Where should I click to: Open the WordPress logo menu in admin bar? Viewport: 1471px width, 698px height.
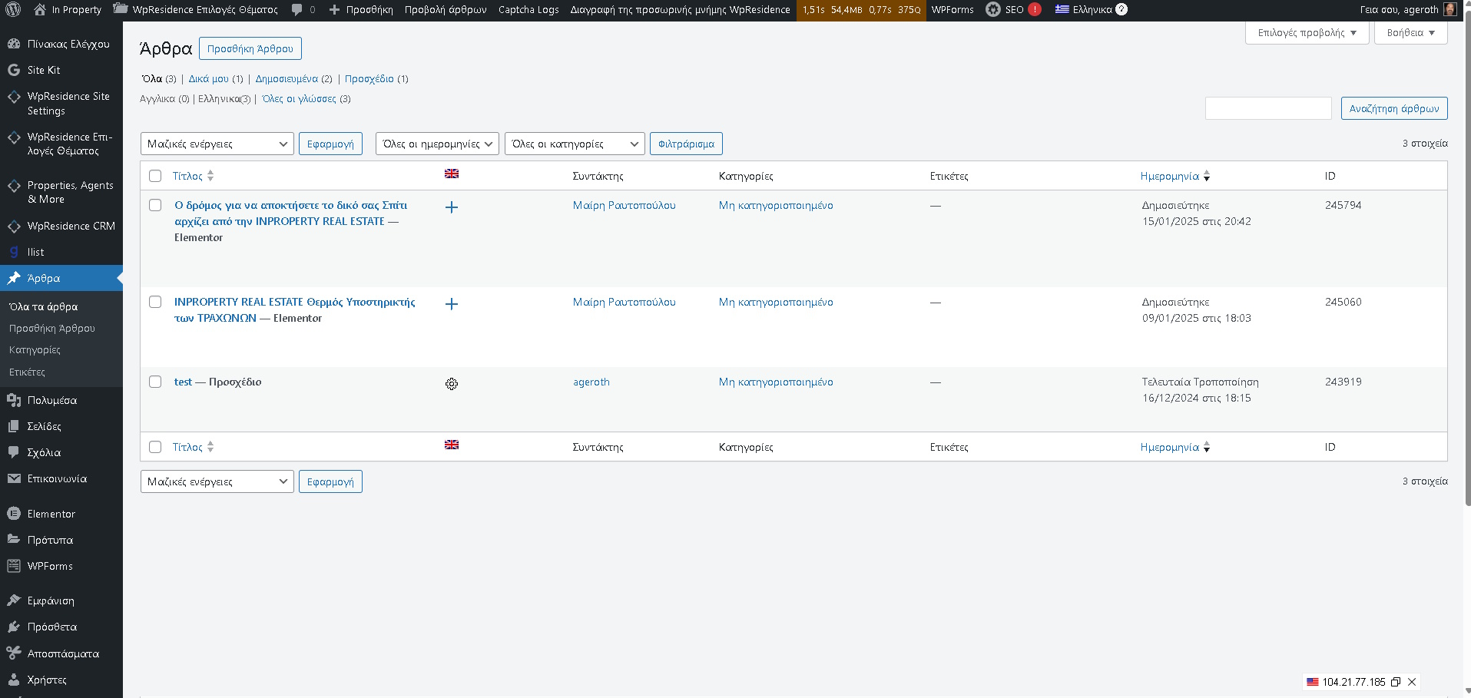click(x=13, y=9)
